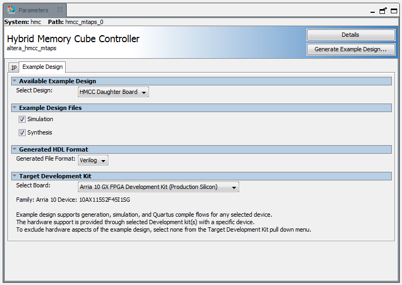
Task: Switch to the IP tab
Action: [x=14, y=67]
